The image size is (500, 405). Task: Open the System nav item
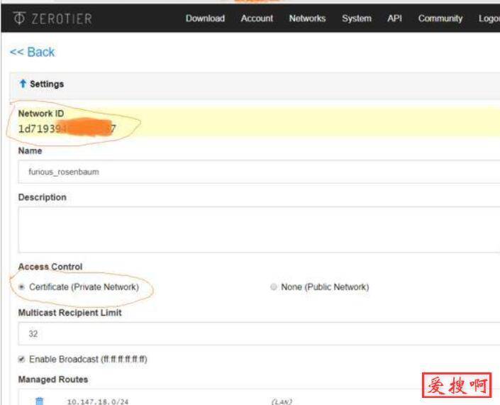pos(356,18)
